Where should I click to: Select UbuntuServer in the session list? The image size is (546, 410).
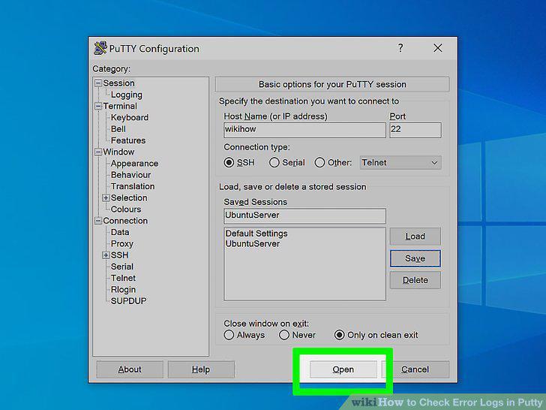click(253, 244)
